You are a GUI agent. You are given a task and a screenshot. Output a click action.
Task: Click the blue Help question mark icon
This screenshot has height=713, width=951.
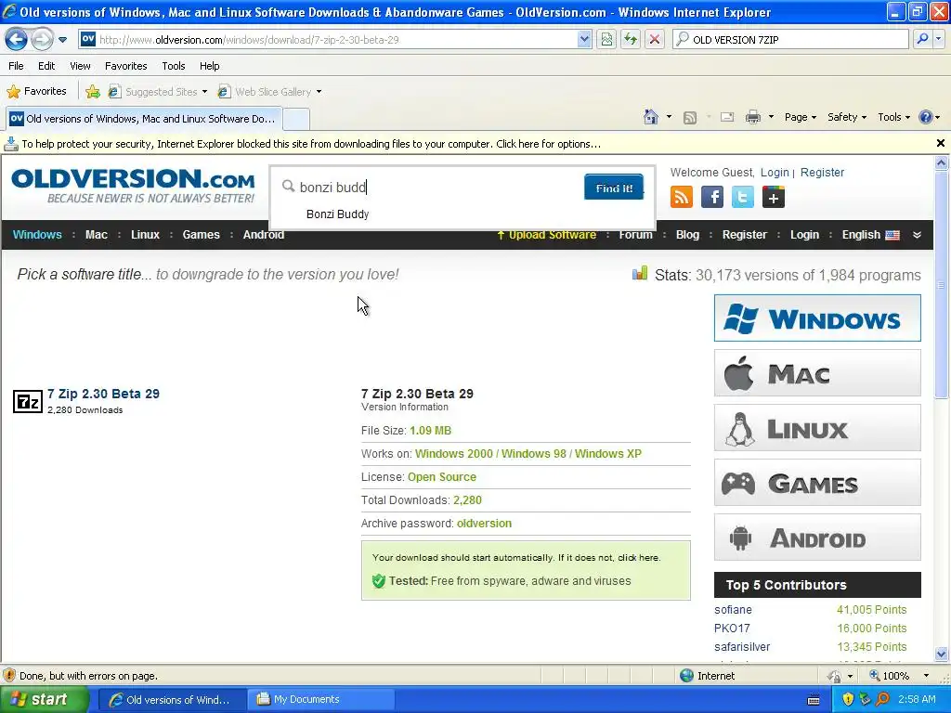(x=926, y=117)
